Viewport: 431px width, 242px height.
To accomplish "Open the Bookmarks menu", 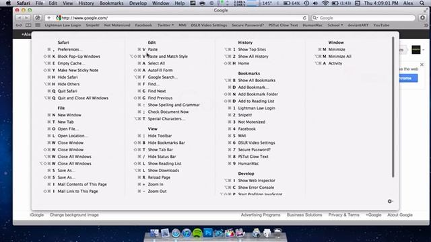I will click(111, 3).
